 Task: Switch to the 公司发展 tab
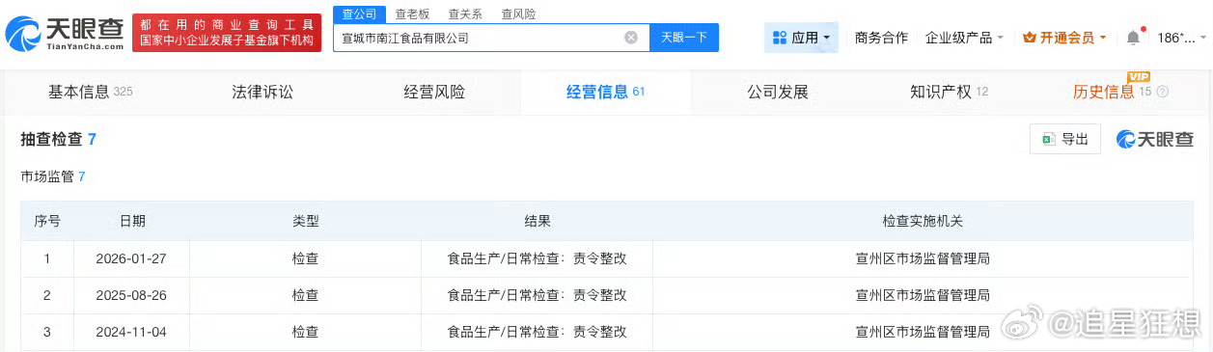pos(778,93)
